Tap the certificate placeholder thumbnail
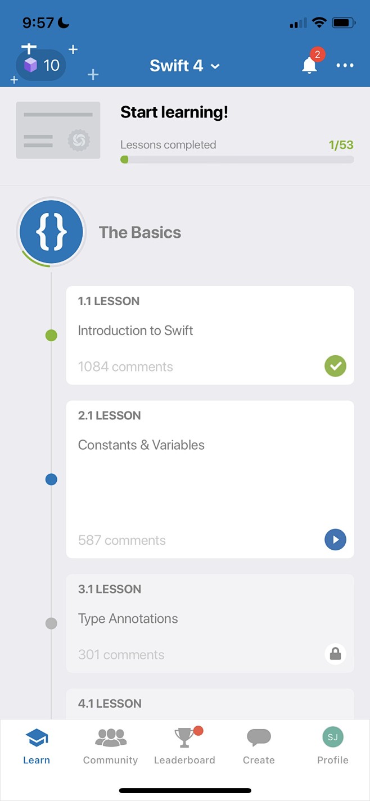Image resolution: width=370 pixels, height=801 pixels. click(58, 130)
